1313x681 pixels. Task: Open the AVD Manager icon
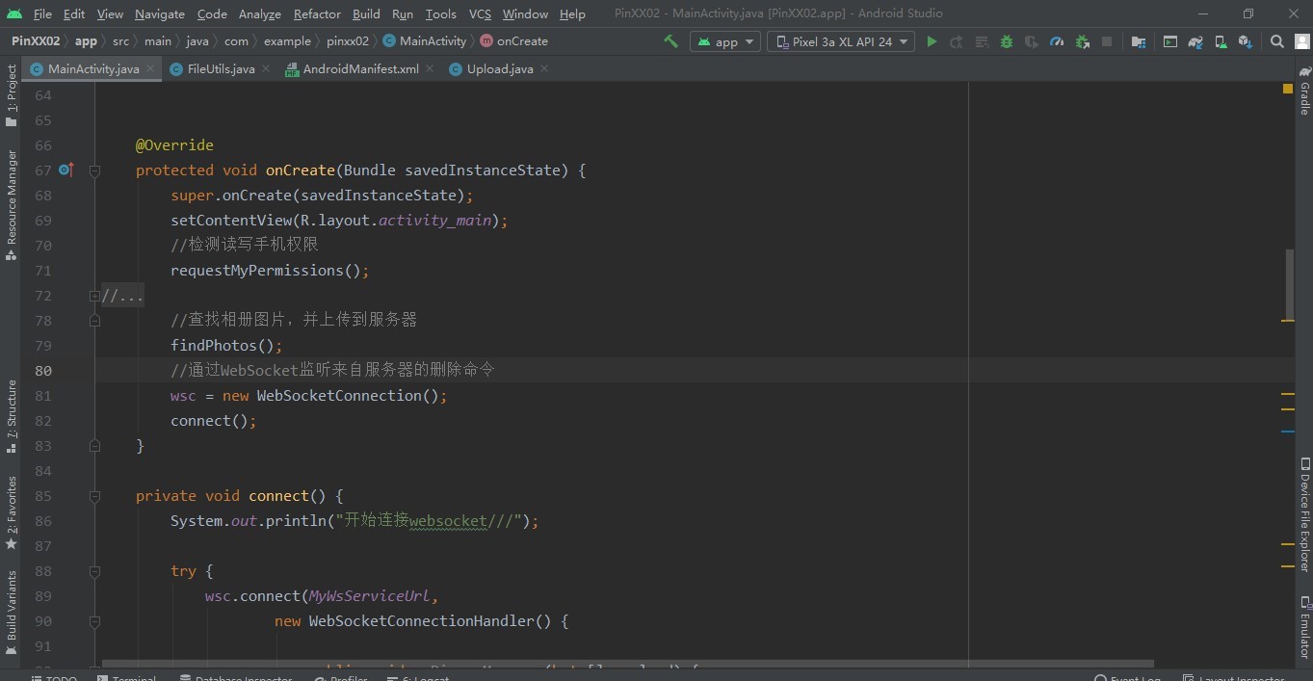(x=1221, y=41)
